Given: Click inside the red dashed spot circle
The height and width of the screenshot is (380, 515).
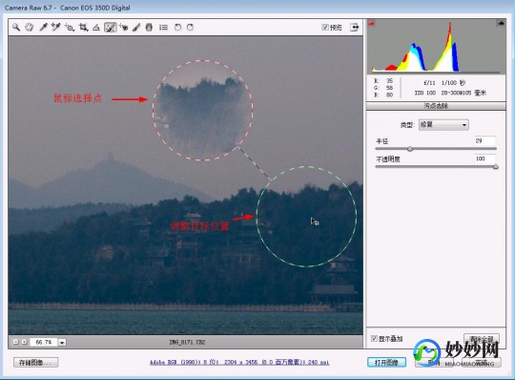Looking at the screenshot, I should tap(202, 110).
